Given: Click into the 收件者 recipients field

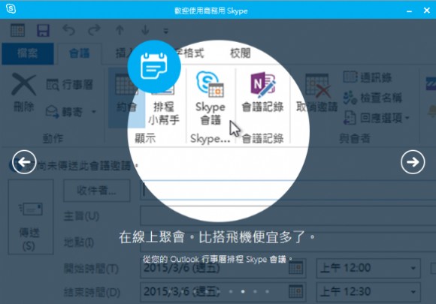Looking at the screenshot, I should (x=288, y=190).
